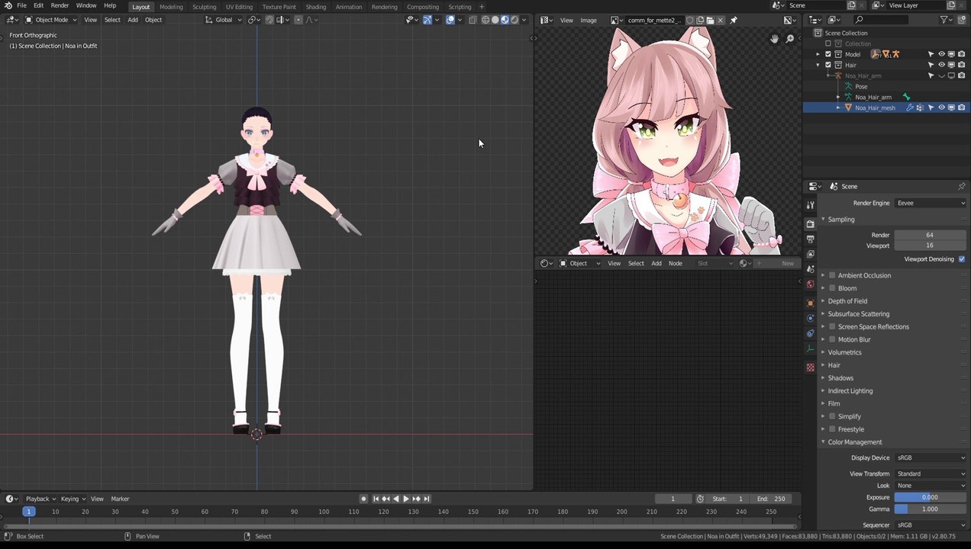Open the Global transform orientation dropdown
971x549 pixels.
pyautogui.click(x=224, y=20)
